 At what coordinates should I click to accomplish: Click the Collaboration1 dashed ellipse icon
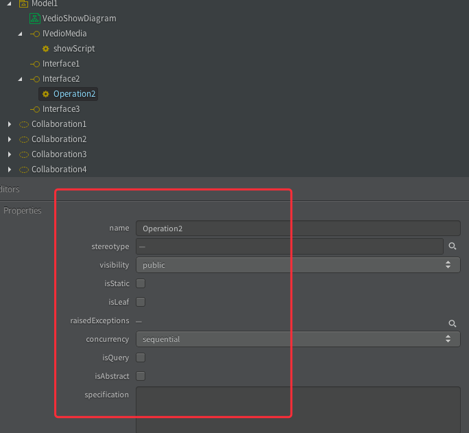coord(24,124)
